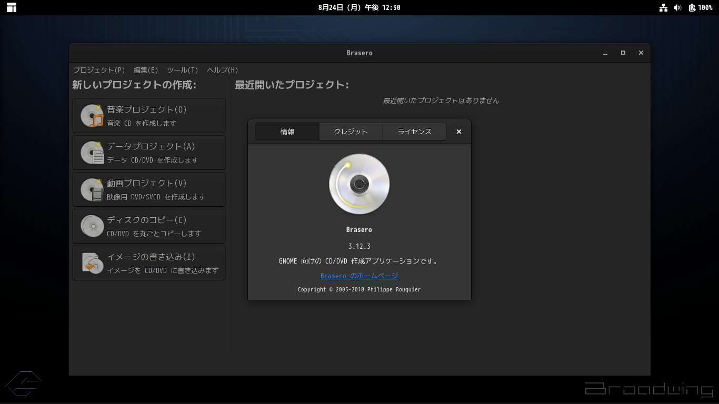
Task: Click the battery indicator showing 100%
Action: pyautogui.click(x=701, y=7)
